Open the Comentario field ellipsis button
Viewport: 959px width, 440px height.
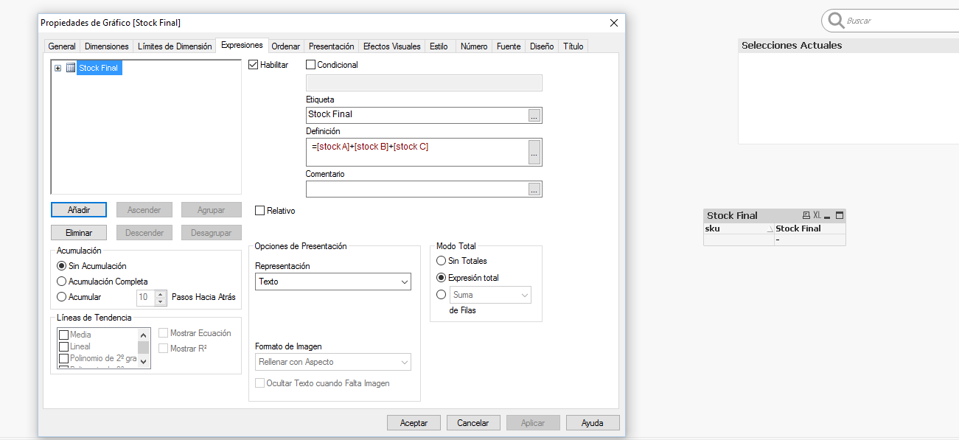[534, 189]
